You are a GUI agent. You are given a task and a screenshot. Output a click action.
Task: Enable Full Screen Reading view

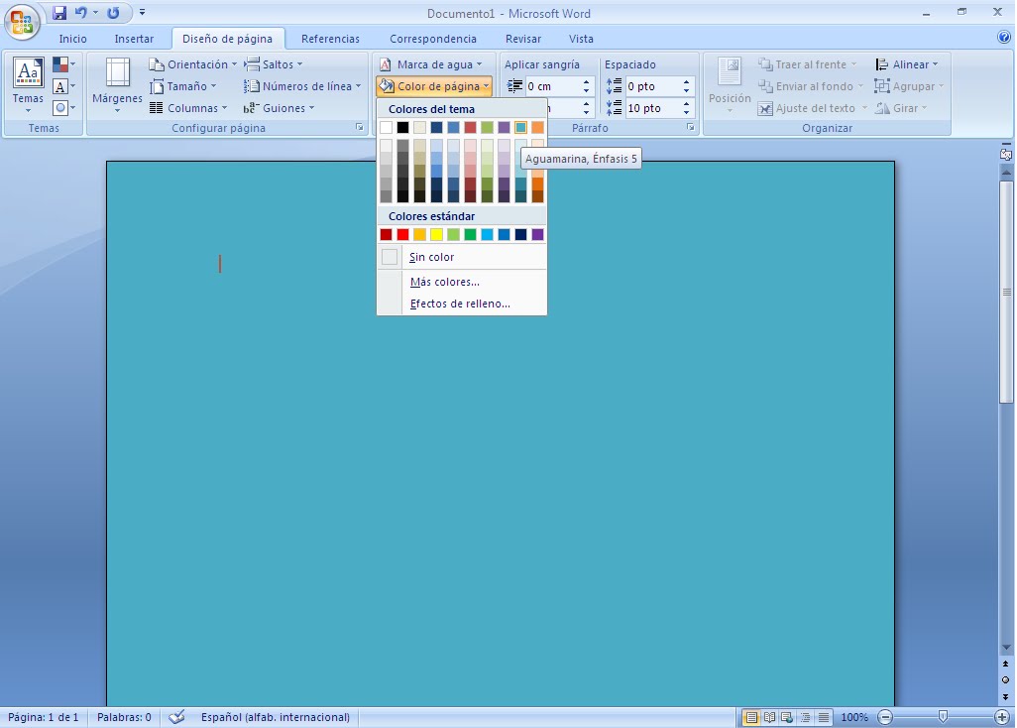point(768,716)
